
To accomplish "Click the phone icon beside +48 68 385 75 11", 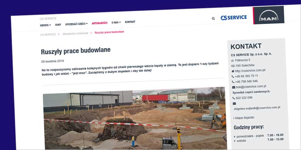I will pos(233,76).
